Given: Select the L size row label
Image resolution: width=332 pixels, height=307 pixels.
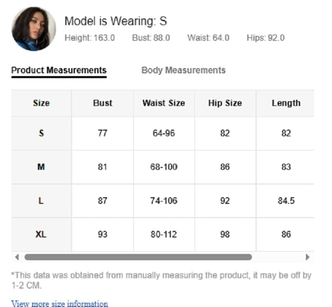Looking at the screenshot, I should [x=41, y=201].
